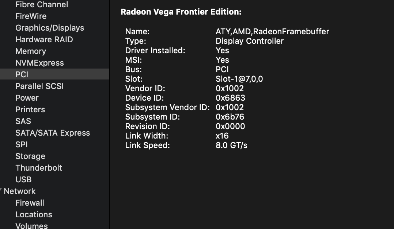Open Locations under Network

click(x=34, y=215)
